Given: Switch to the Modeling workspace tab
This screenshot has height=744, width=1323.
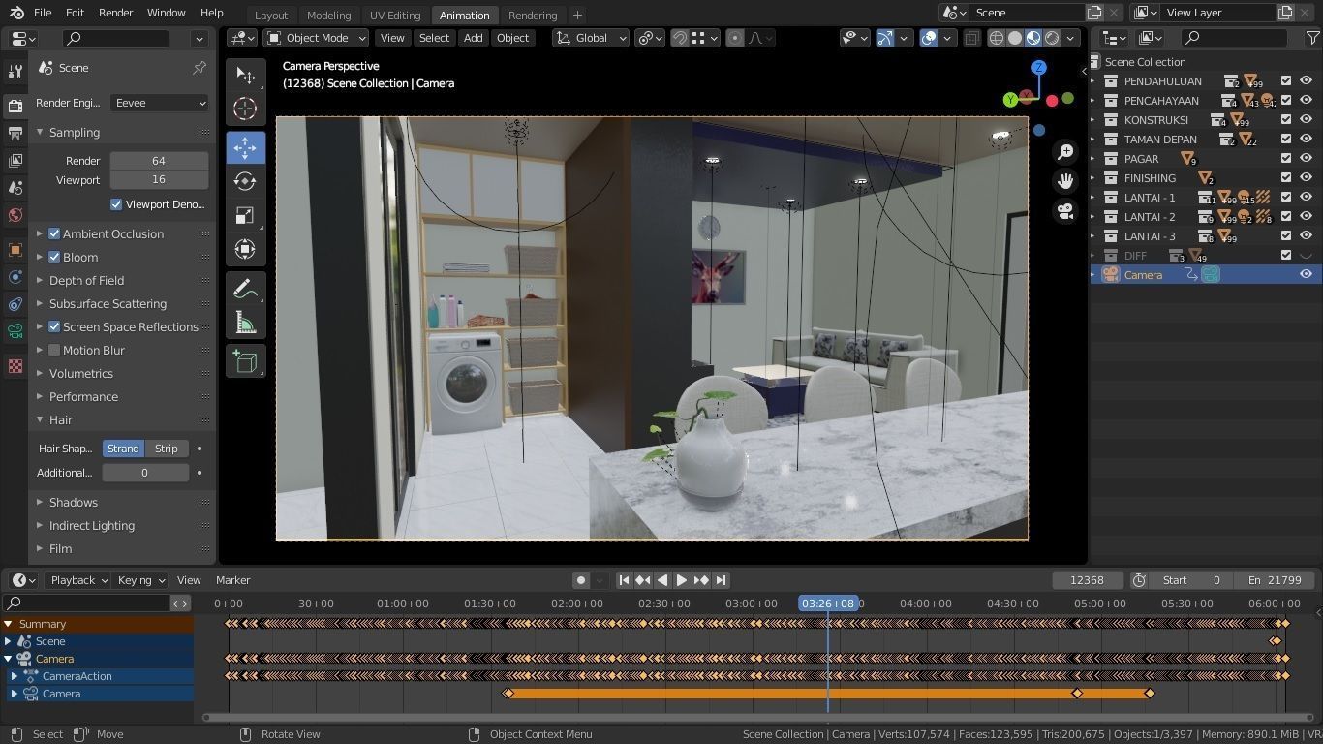Looking at the screenshot, I should pos(328,15).
